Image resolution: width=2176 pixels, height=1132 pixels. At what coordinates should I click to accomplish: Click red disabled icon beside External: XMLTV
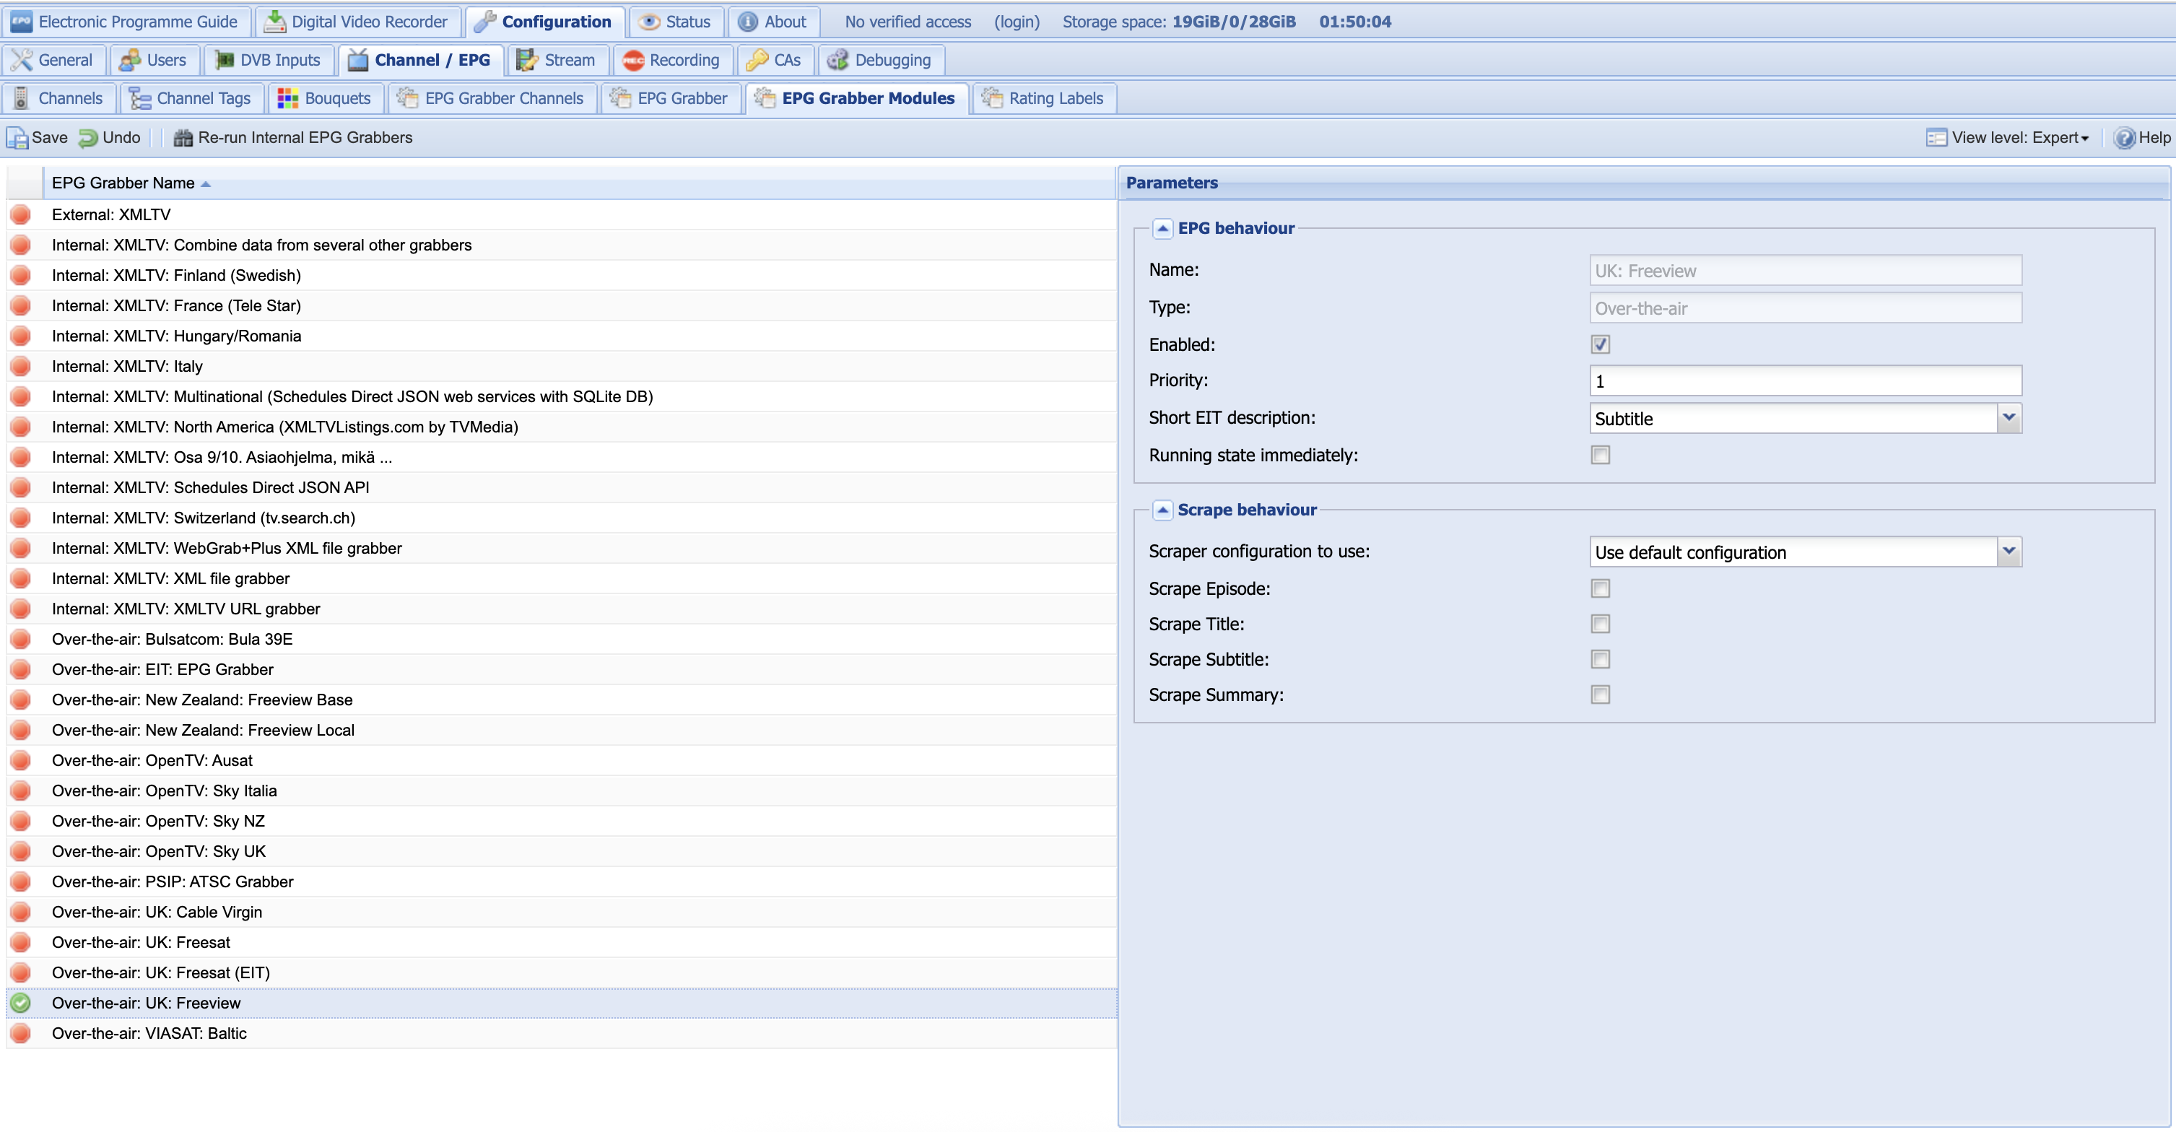pos(20,214)
